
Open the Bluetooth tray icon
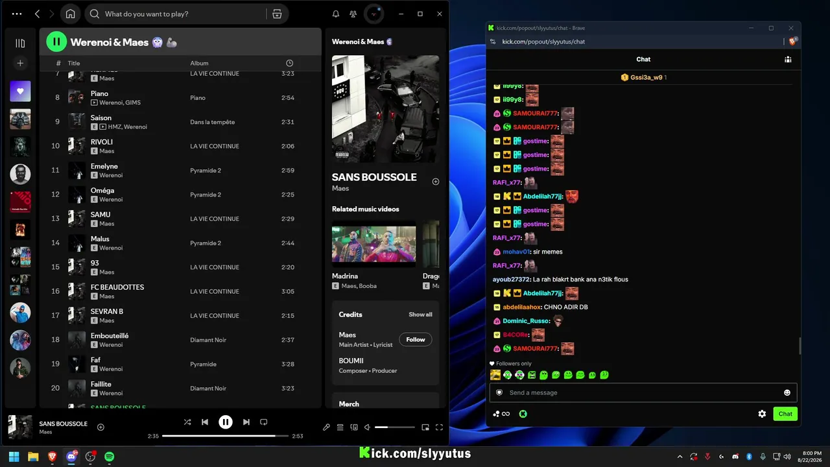pyautogui.click(x=749, y=457)
